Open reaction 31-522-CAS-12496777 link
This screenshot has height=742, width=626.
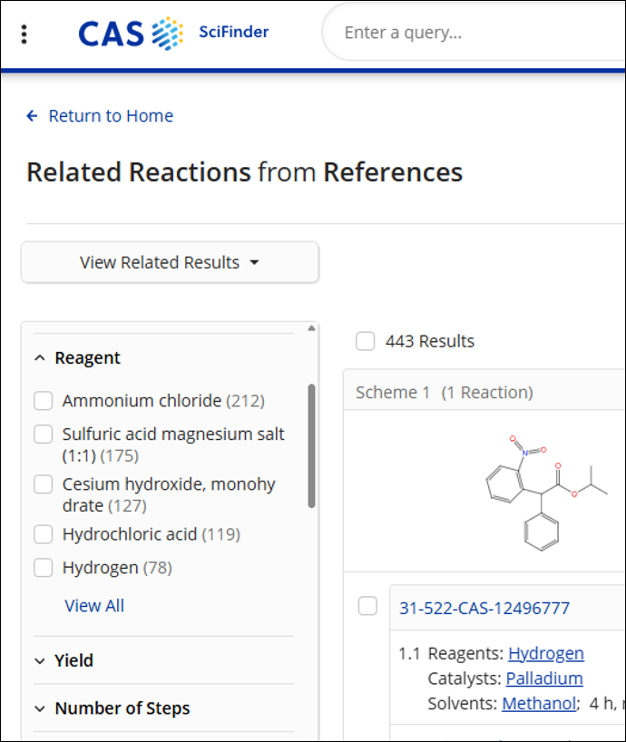(x=484, y=608)
